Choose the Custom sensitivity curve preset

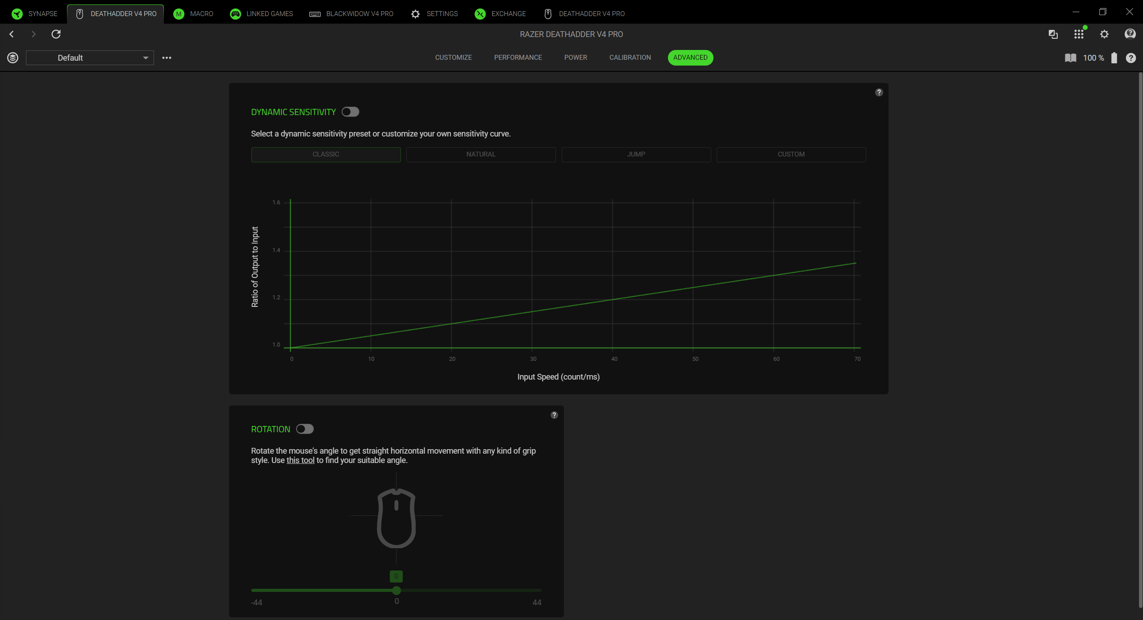(791, 154)
